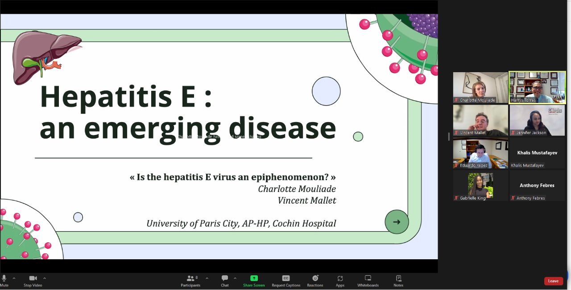Open the Reactions menu
This screenshot has height=290, width=571.
[x=315, y=281]
